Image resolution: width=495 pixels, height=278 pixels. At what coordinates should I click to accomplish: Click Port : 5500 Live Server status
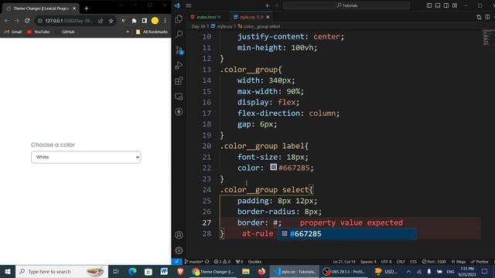click(x=434, y=262)
